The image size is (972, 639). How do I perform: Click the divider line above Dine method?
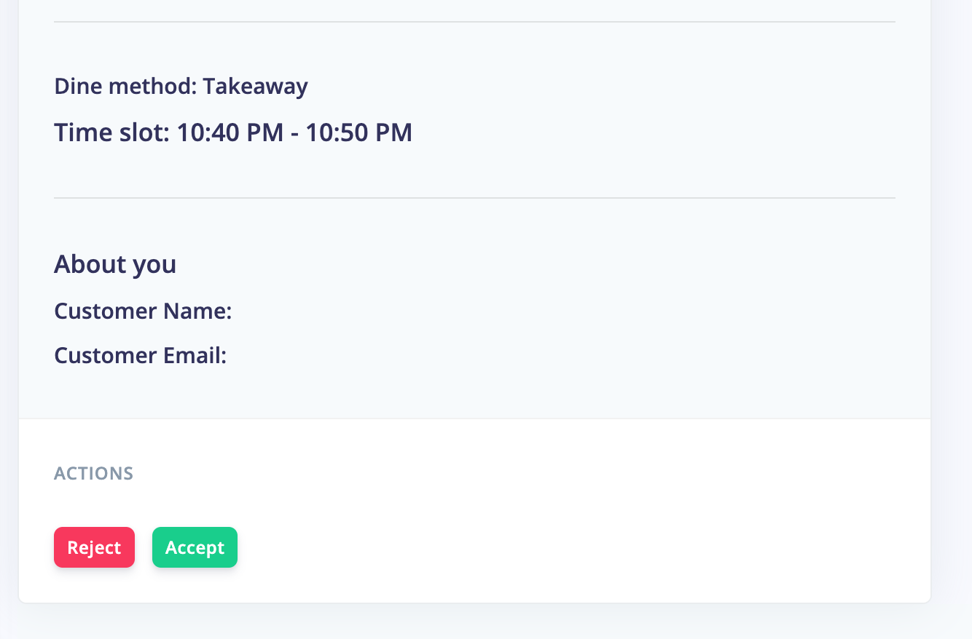tap(474, 22)
